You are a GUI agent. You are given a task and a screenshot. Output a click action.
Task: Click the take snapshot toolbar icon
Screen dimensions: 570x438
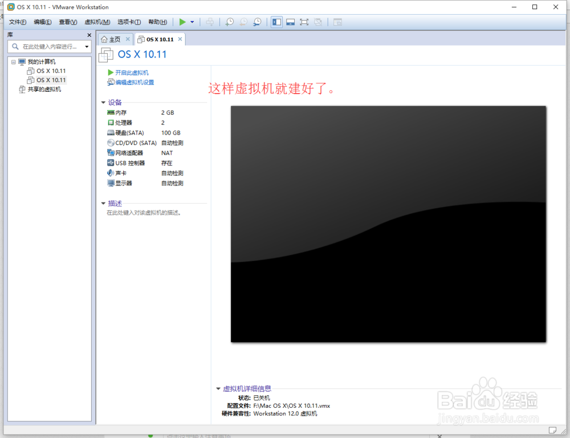coord(229,22)
